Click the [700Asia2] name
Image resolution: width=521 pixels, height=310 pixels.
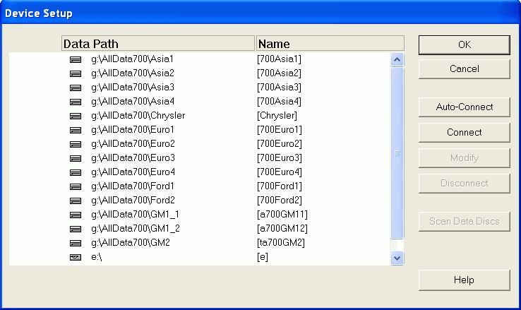pos(279,73)
